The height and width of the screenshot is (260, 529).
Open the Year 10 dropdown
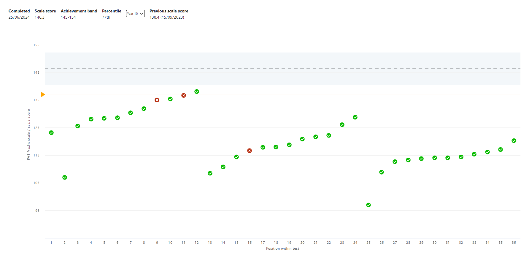(135, 14)
